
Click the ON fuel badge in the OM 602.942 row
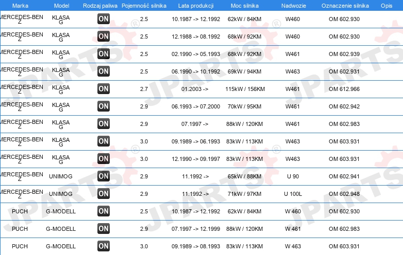click(104, 106)
